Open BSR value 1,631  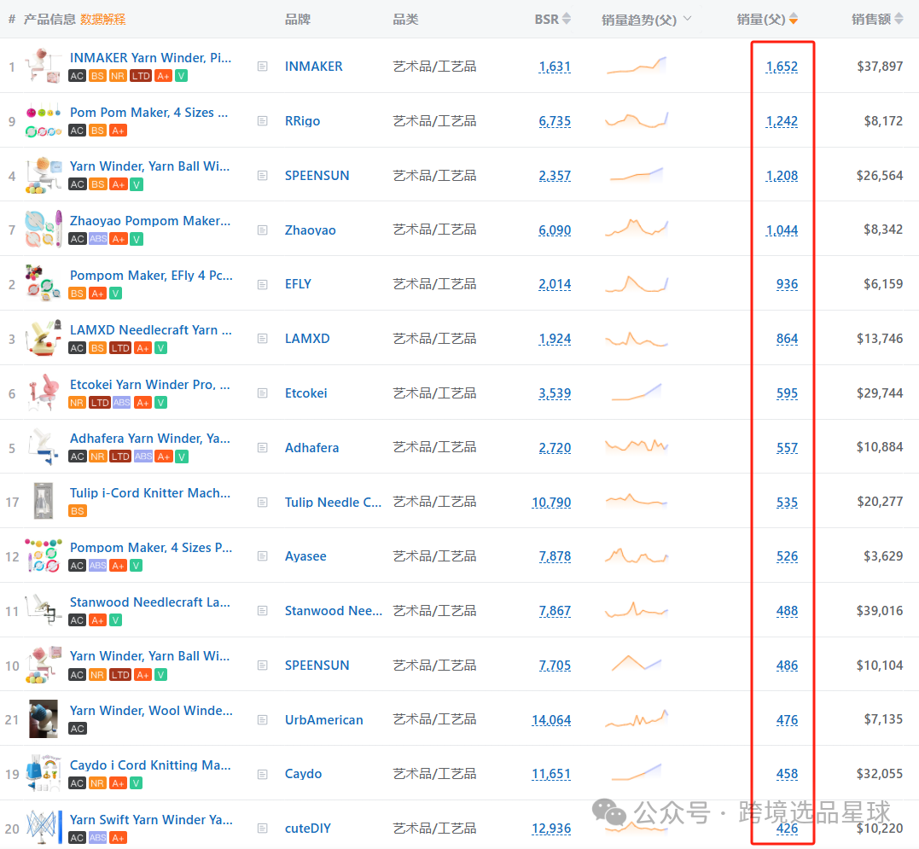555,67
